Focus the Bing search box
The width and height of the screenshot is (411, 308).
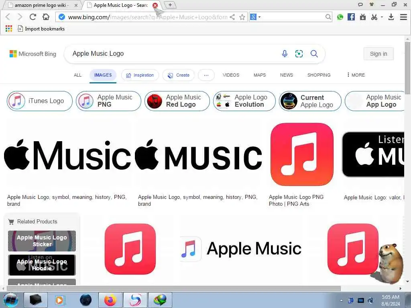(x=173, y=54)
